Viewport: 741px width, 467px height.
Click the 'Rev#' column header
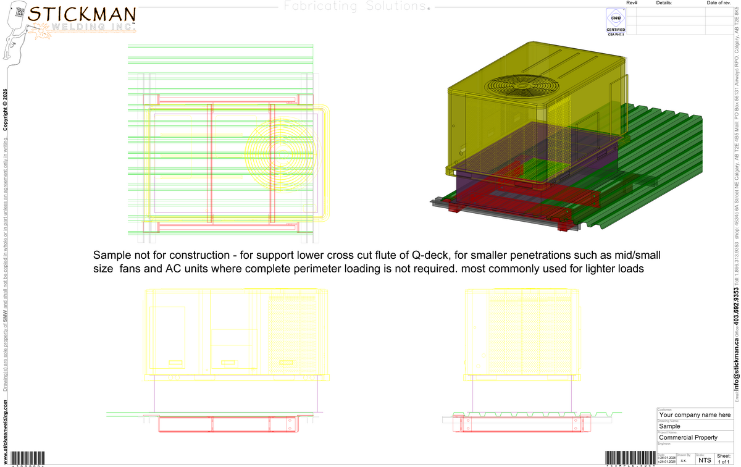631,4
